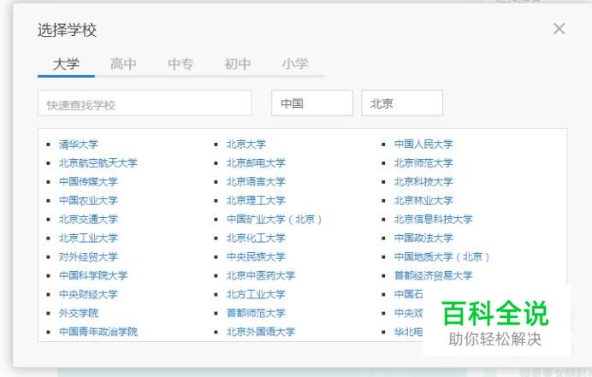
Task: Pick 北京中医药大学
Action: coord(261,275)
